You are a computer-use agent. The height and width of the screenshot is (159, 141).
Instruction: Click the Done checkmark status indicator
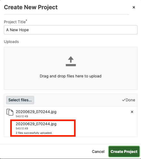[x=129, y=100]
